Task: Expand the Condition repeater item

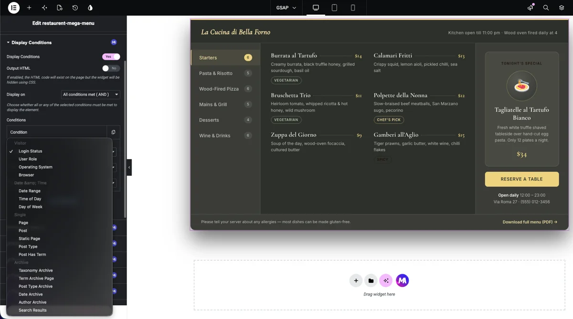Action: pos(57,132)
